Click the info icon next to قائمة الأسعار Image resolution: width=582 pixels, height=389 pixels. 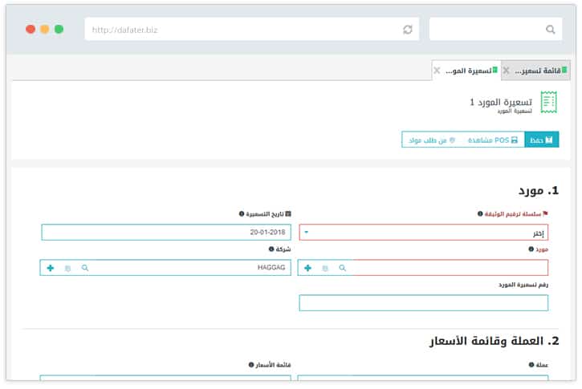251,364
